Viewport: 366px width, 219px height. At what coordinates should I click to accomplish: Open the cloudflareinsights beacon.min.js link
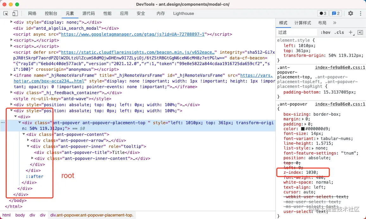(x=138, y=52)
